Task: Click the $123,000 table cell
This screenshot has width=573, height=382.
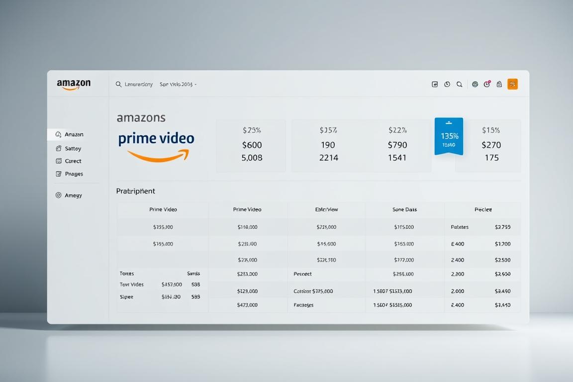Action: tap(247, 291)
